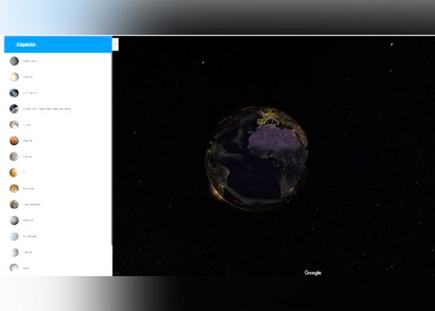Click the Encélado moon icon
This screenshot has height=311, width=435.
click(14, 236)
